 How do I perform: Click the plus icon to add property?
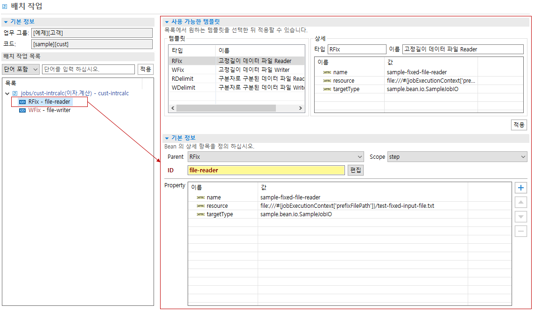(521, 188)
